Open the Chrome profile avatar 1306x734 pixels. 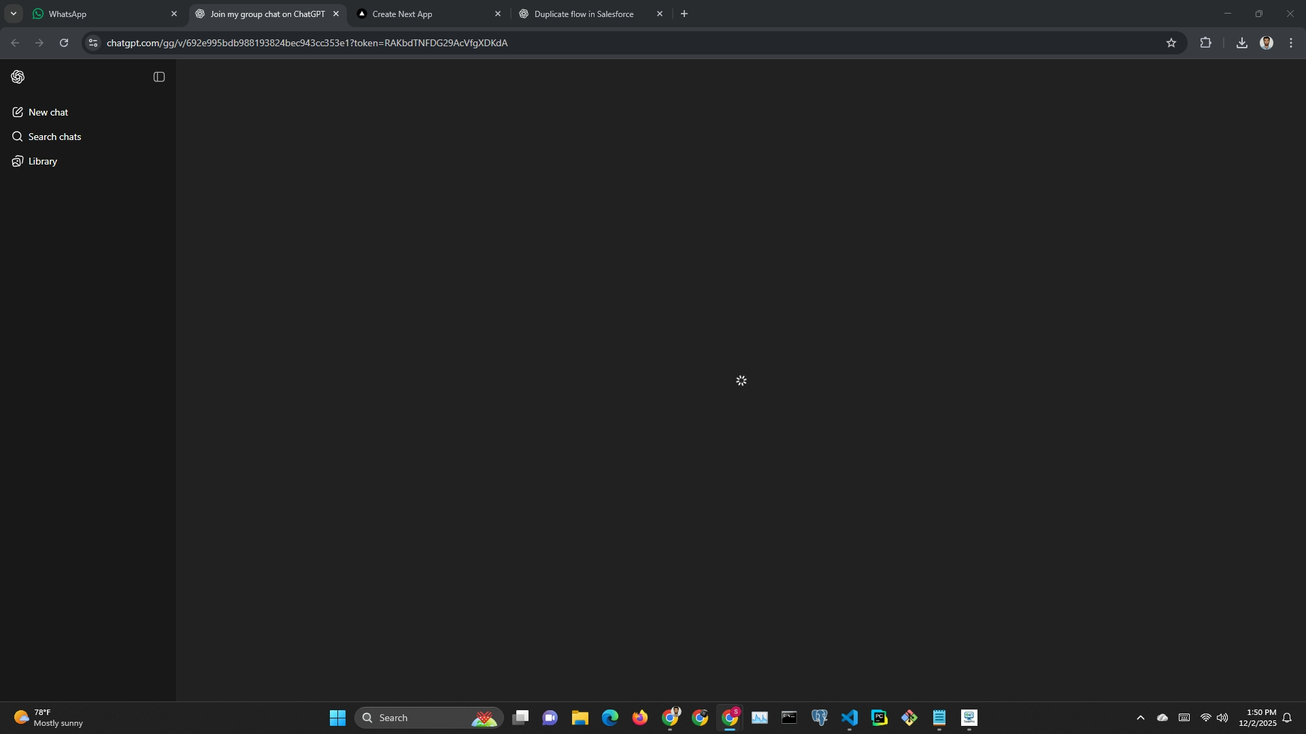(1266, 43)
